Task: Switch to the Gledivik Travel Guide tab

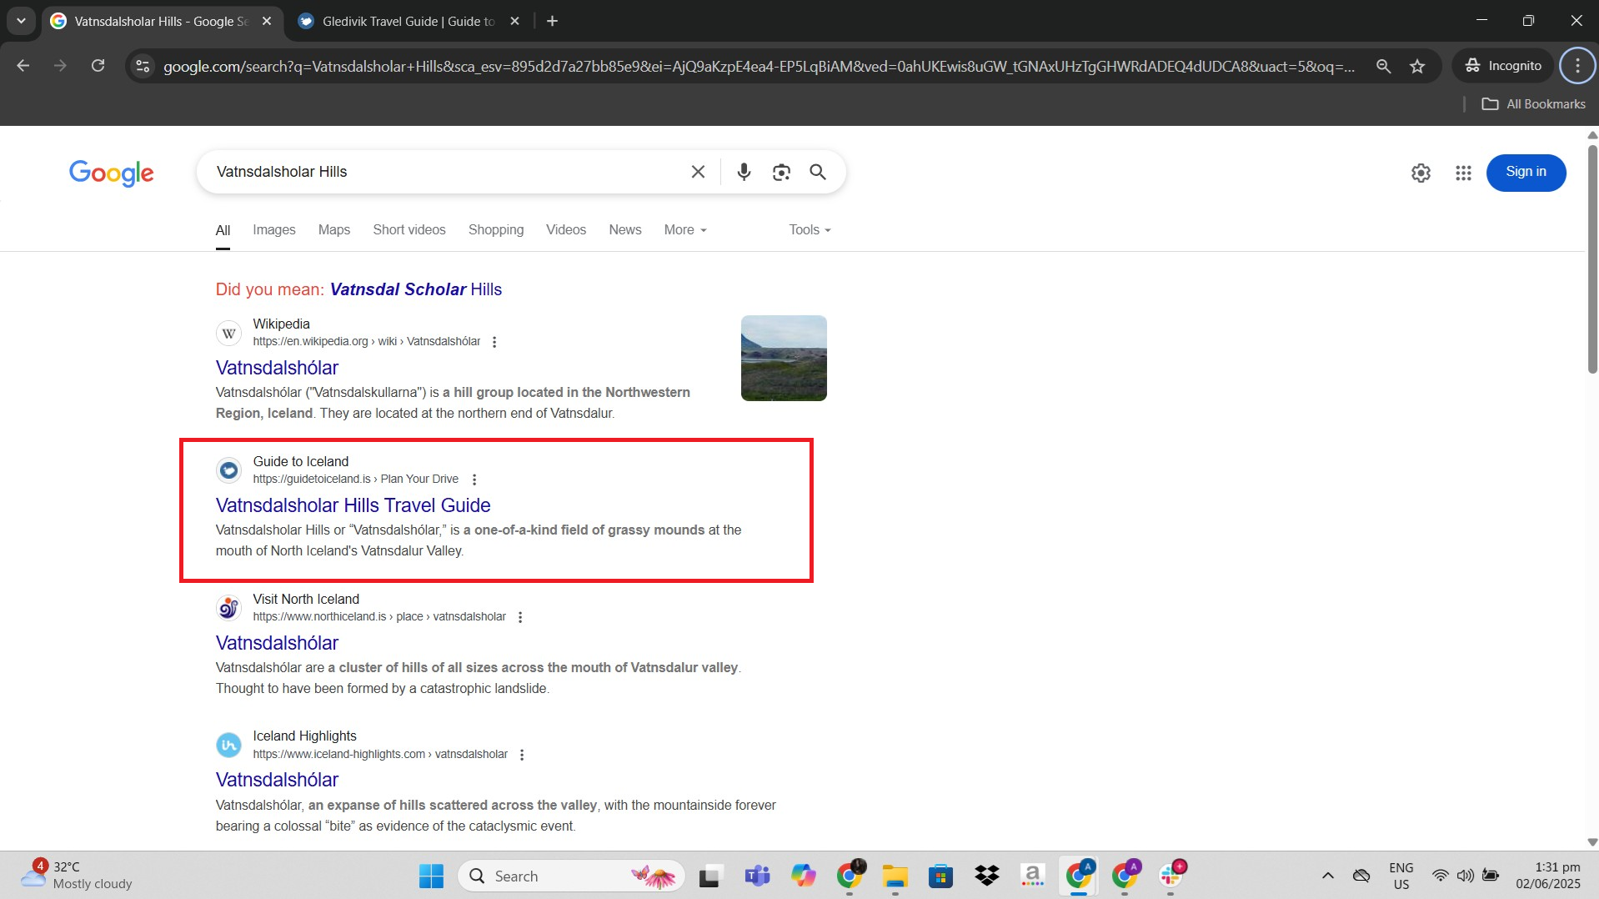Action: [409, 21]
